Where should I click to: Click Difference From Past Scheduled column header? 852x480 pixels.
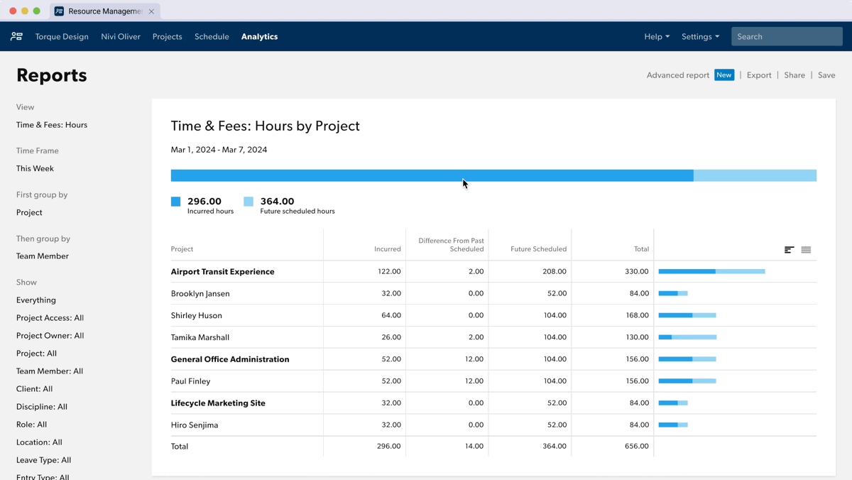[451, 245]
